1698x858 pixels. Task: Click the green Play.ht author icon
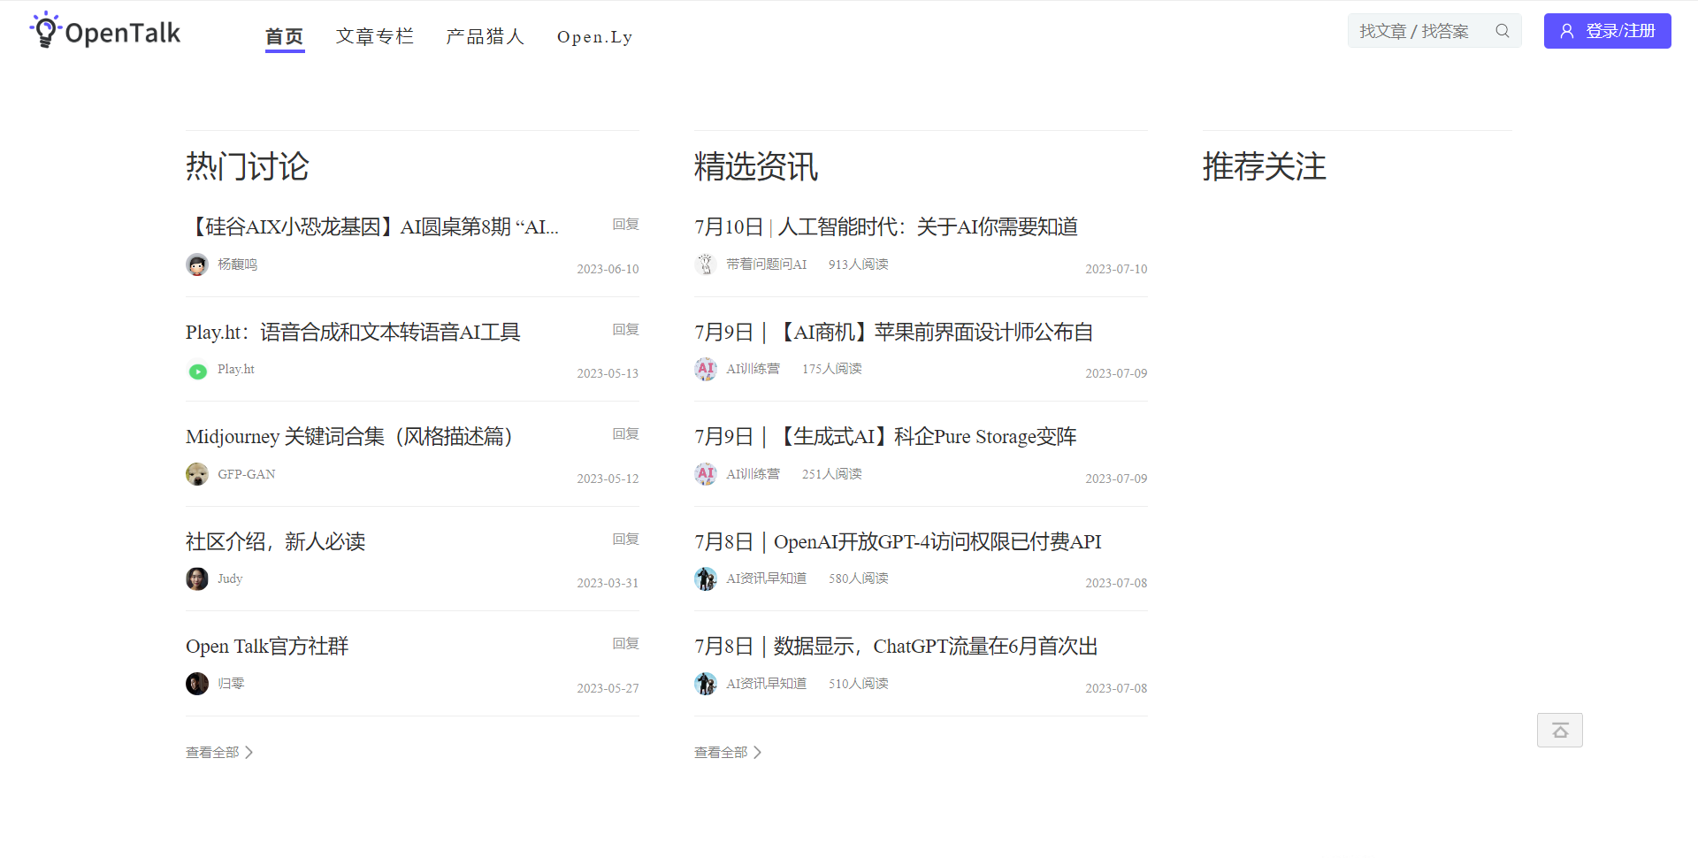point(197,372)
